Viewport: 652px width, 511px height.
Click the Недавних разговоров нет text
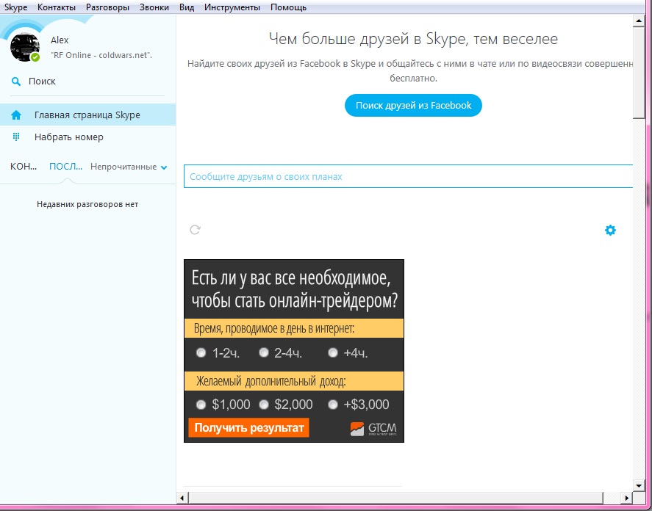[x=87, y=204]
